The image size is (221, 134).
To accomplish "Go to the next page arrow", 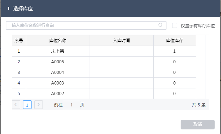I will click(x=39, y=105).
